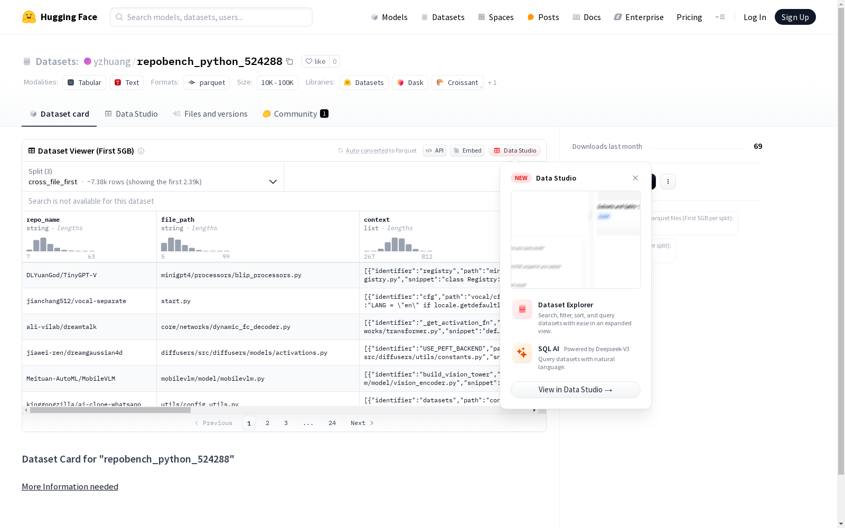Viewport: 845px width, 528px height.
Task: Click the repo_name column header
Action: coord(89,237)
